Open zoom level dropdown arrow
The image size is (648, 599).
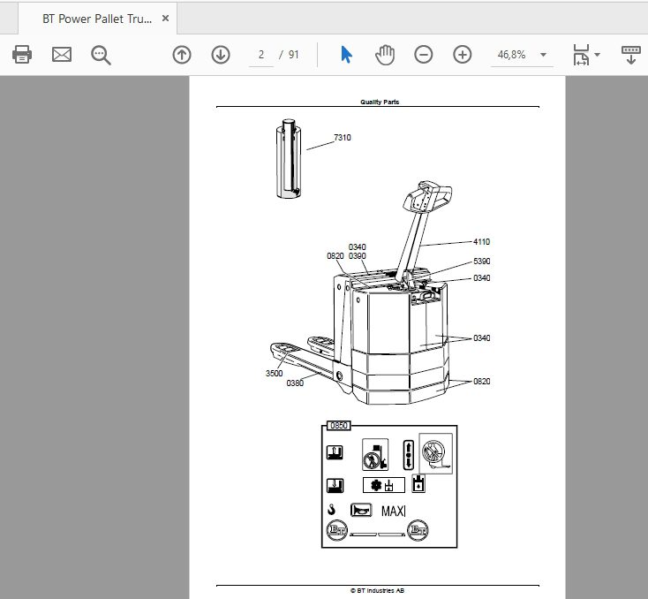point(544,55)
